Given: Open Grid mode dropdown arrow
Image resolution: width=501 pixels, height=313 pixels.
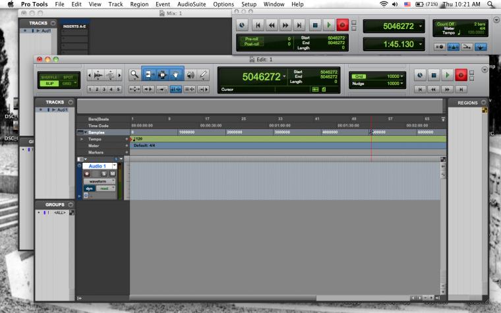Looking at the screenshot, I should tap(76, 83).
